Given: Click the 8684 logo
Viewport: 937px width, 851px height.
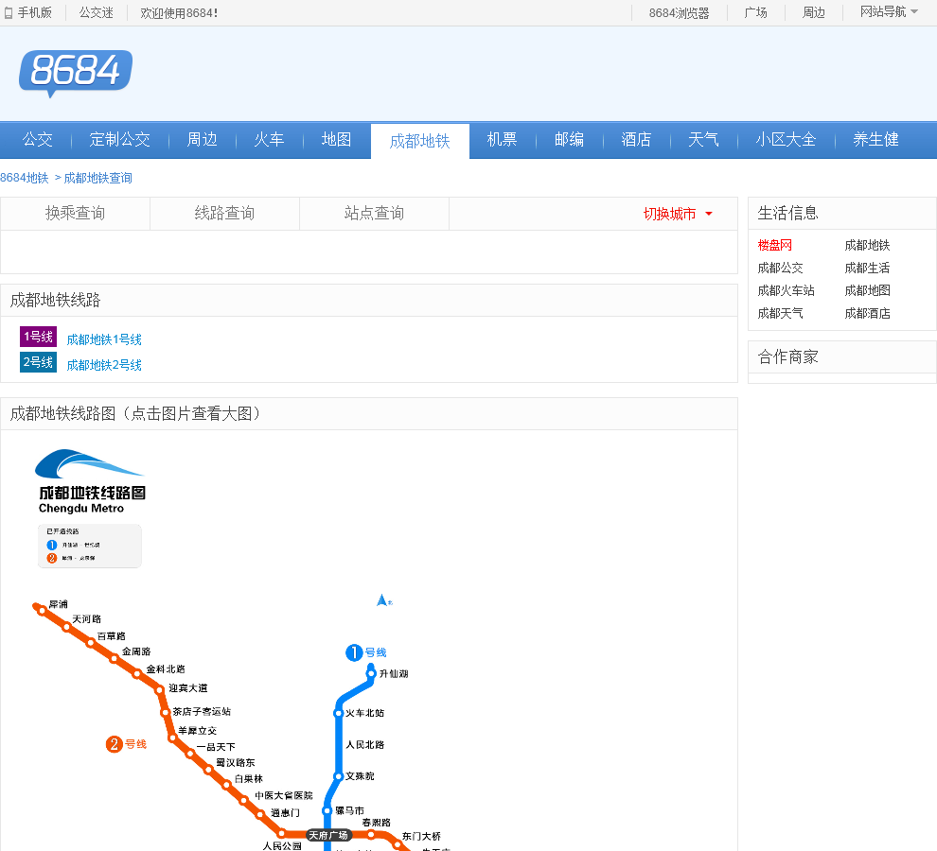Looking at the screenshot, I should coord(76,73).
